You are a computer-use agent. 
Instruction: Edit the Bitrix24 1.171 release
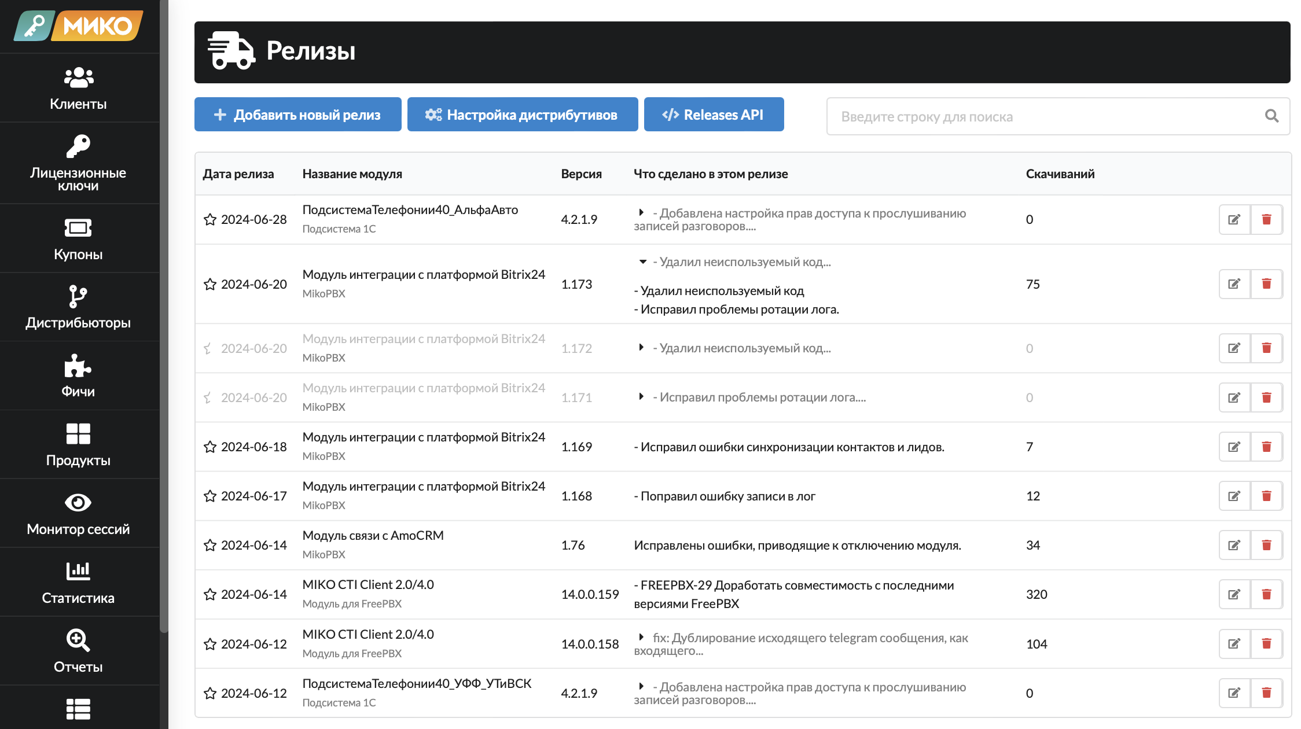[1234, 397]
